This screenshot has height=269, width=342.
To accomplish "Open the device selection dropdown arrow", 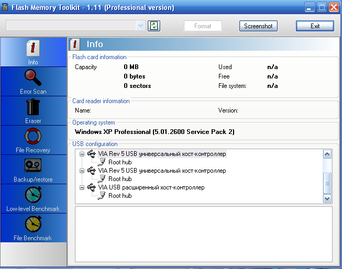I will pyautogui.click(x=141, y=26).
